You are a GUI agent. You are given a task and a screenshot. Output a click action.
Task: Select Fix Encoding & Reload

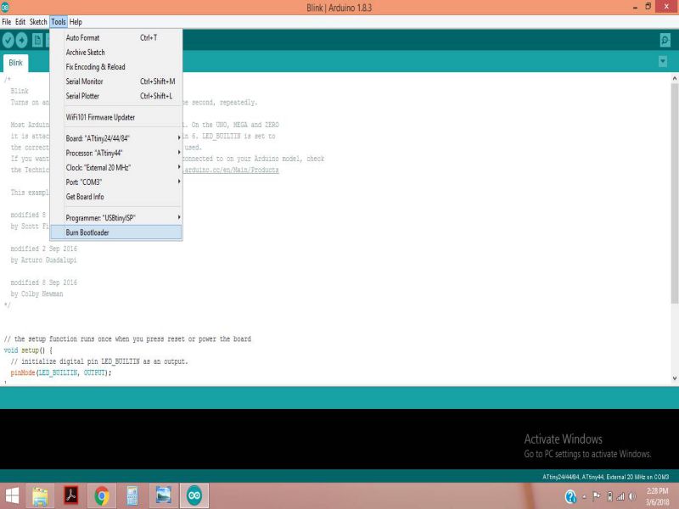click(116, 67)
